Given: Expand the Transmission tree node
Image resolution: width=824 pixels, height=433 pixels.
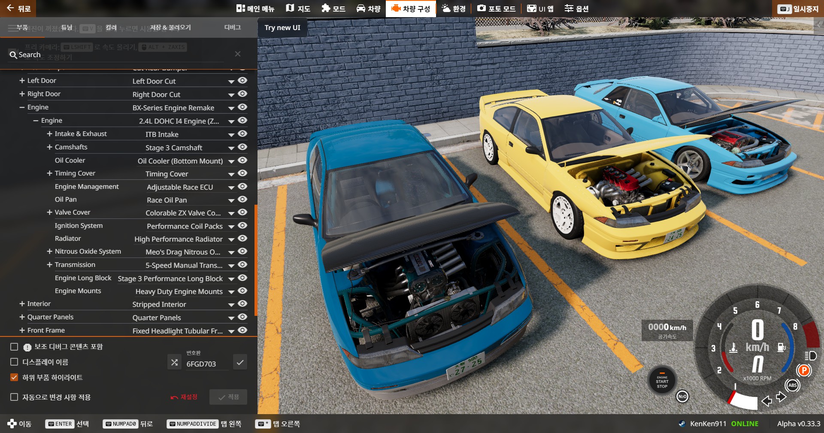Looking at the screenshot, I should pos(49,265).
